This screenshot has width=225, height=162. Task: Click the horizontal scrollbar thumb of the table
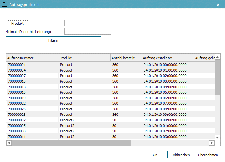coord(71,143)
